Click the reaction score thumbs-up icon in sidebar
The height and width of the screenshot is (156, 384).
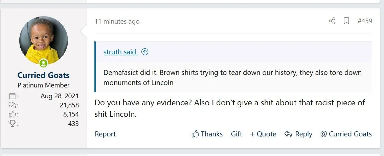[x=12, y=114]
